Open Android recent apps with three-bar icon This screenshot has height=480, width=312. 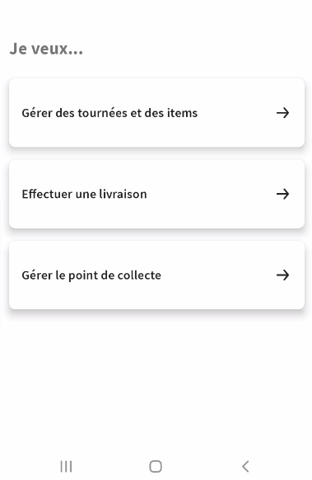(66, 467)
